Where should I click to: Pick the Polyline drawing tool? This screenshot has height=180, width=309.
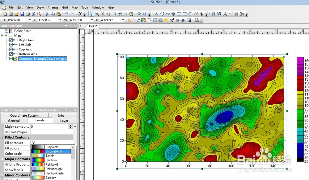(168, 14)
